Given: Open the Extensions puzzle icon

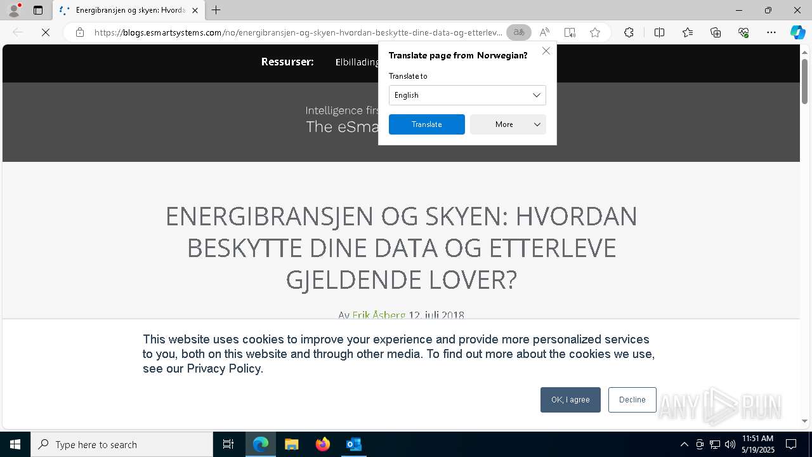Looking at the screenshot, I should [x=629, y=32].
